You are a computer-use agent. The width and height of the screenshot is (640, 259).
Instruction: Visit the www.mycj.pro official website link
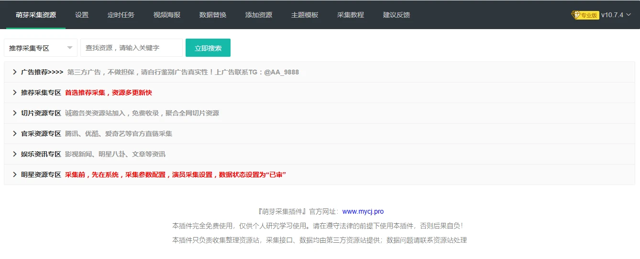[363, 211]
